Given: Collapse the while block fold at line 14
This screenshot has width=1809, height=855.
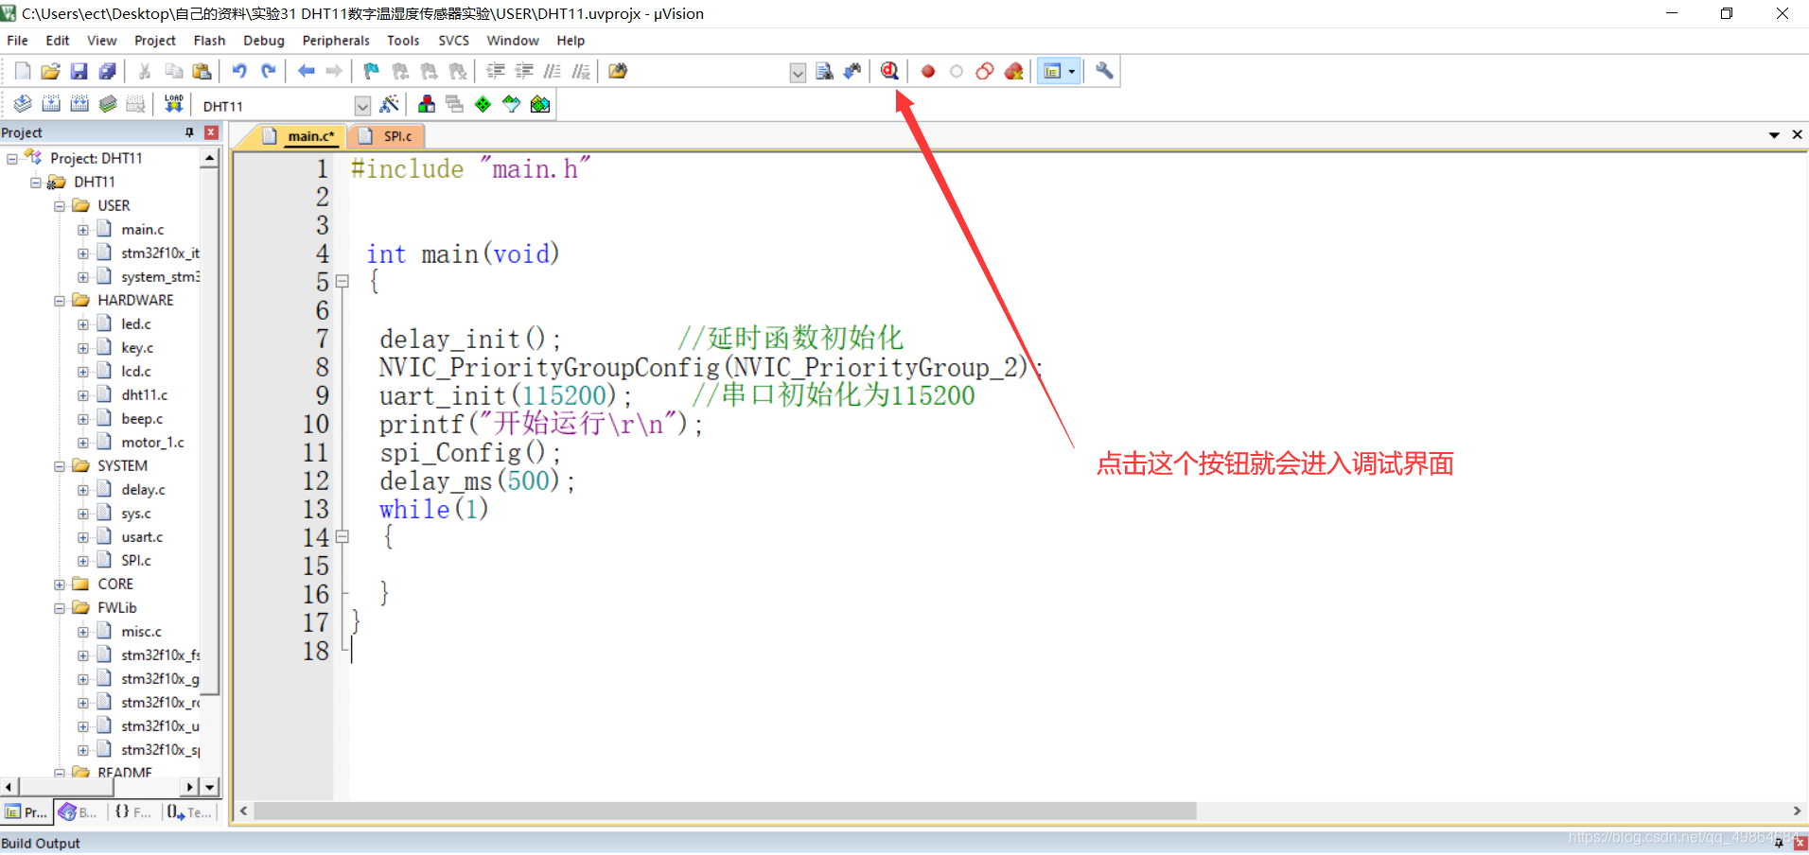Looking at the screenshot, I should (342, 536).
